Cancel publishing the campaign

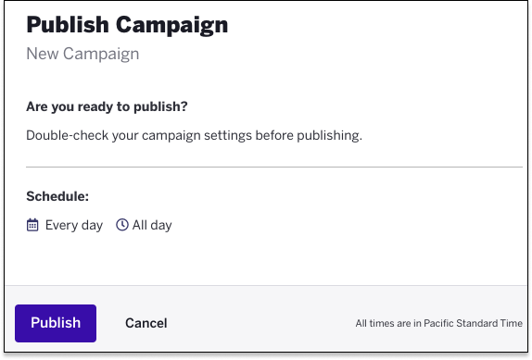click(146, 323)
